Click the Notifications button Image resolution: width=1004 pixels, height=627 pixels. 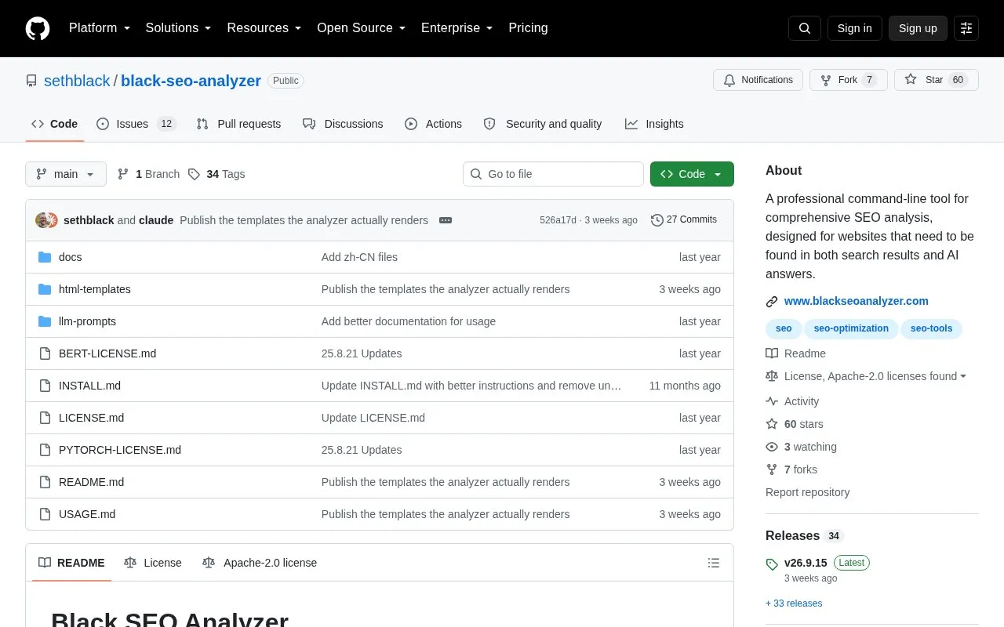pos(758,80)
